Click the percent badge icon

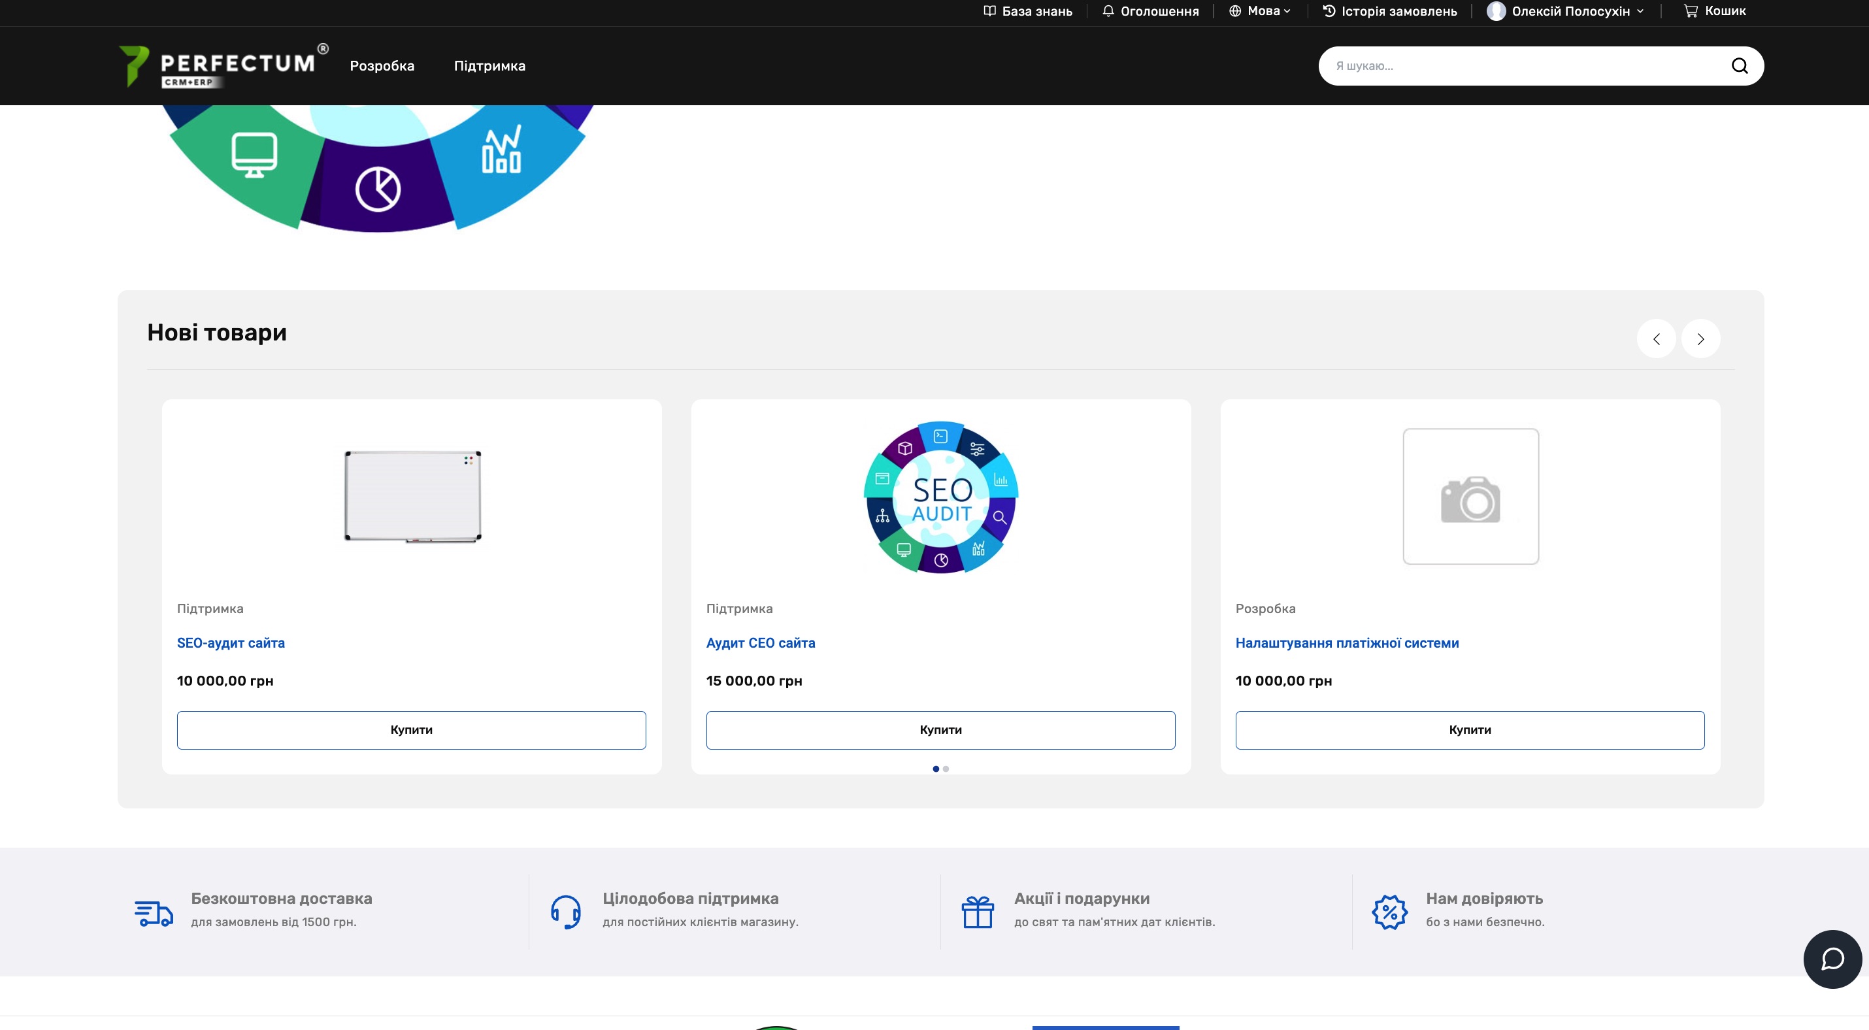coord(1389,912)
